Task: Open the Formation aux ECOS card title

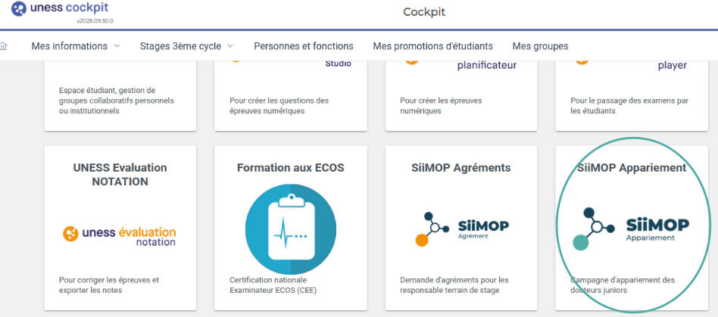Action: click(x=291, y=168)
